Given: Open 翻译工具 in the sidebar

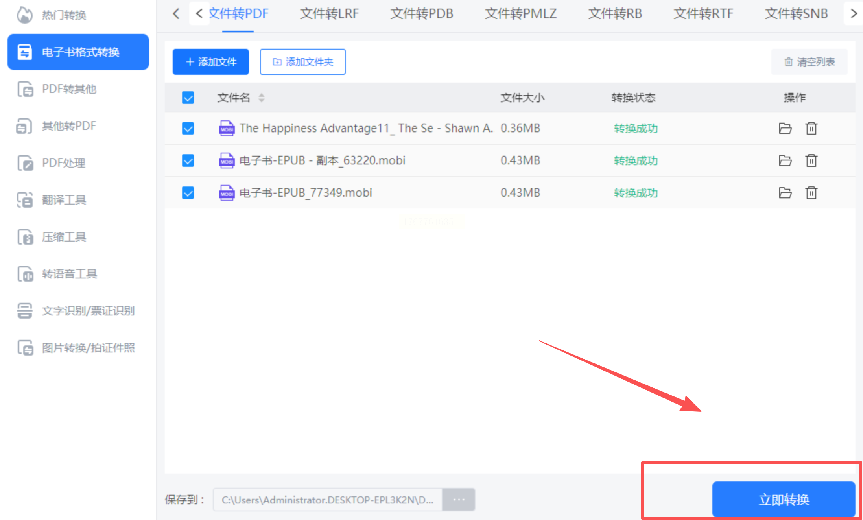Looking at the screenshot, I should (64, 200).
